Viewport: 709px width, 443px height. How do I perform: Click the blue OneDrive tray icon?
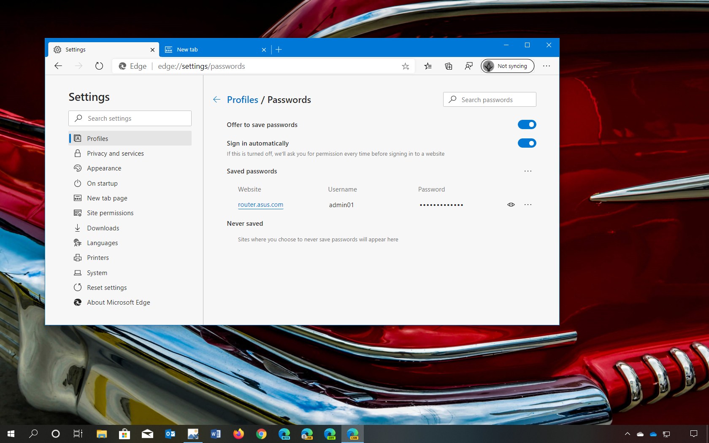click(x=653, y=434)
